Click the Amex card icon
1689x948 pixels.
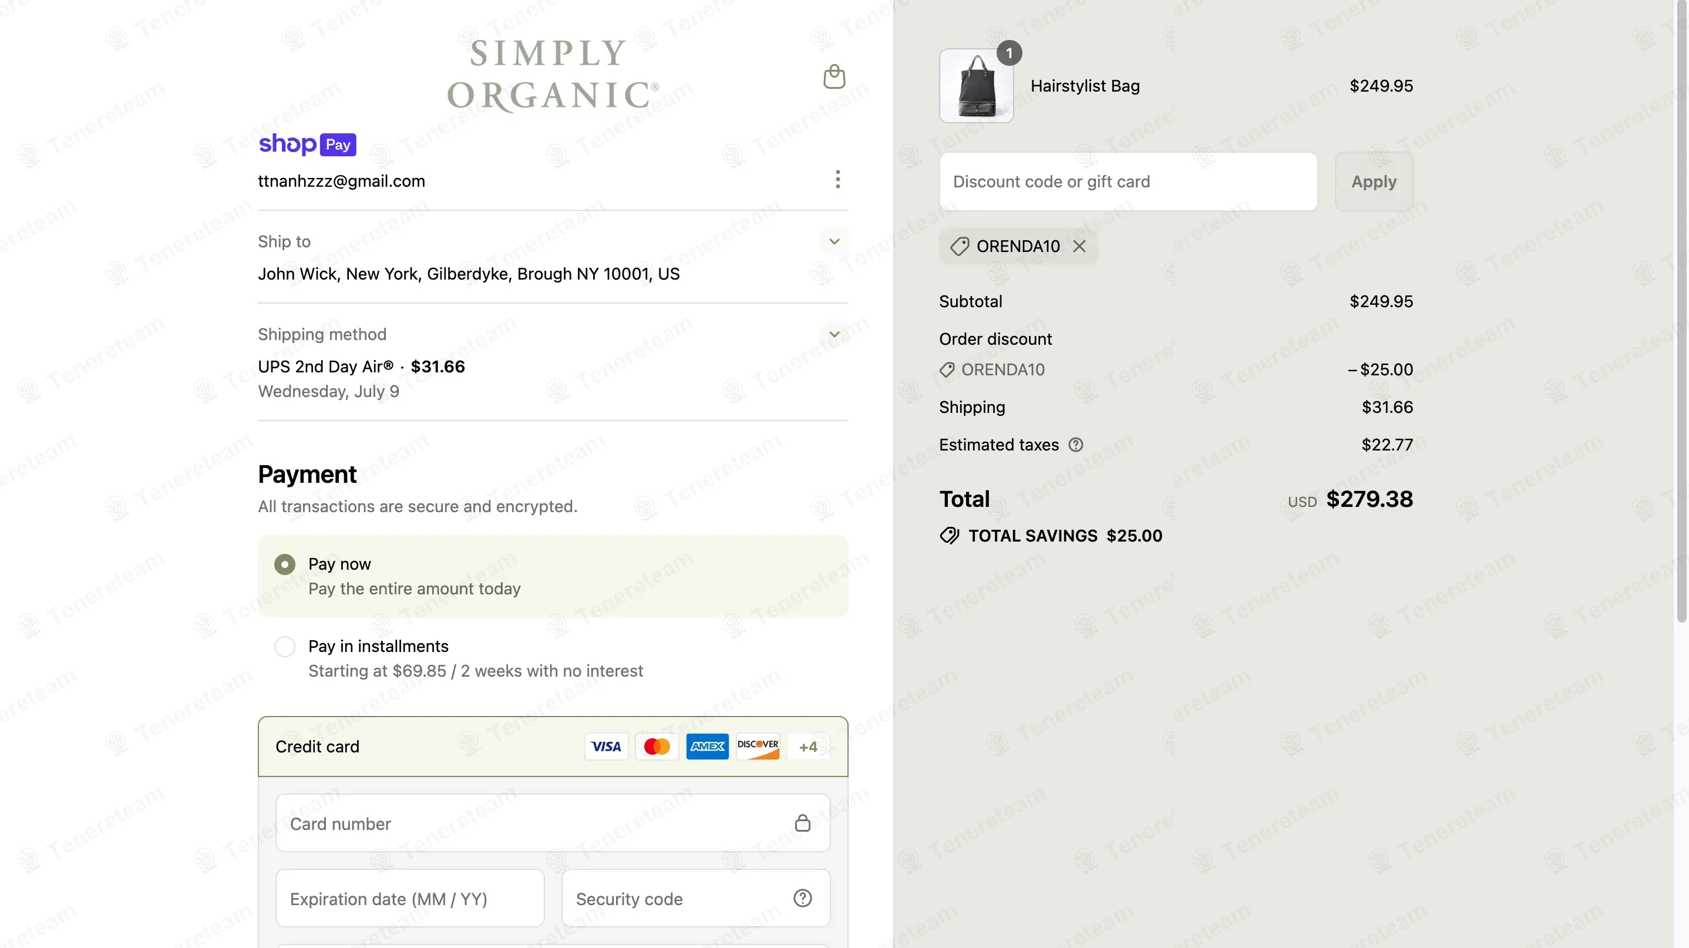click(707, 747)
